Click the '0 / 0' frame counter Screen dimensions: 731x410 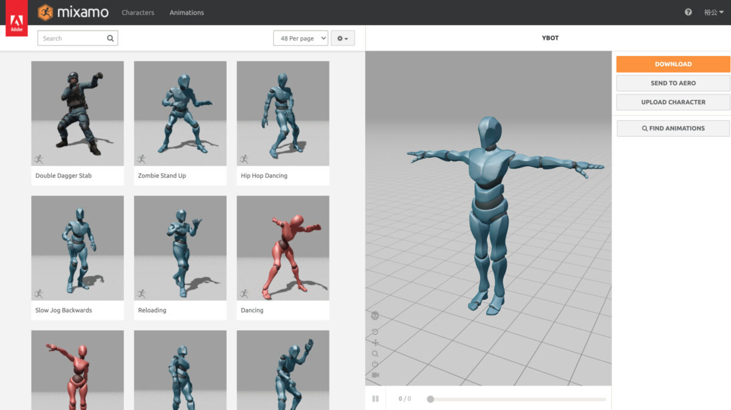click(404, 399)
